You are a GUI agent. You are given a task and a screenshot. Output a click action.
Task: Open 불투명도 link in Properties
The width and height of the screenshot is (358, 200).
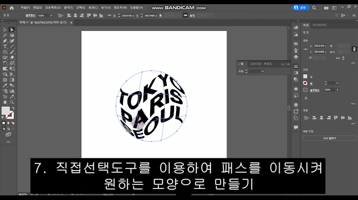point(315,90)
